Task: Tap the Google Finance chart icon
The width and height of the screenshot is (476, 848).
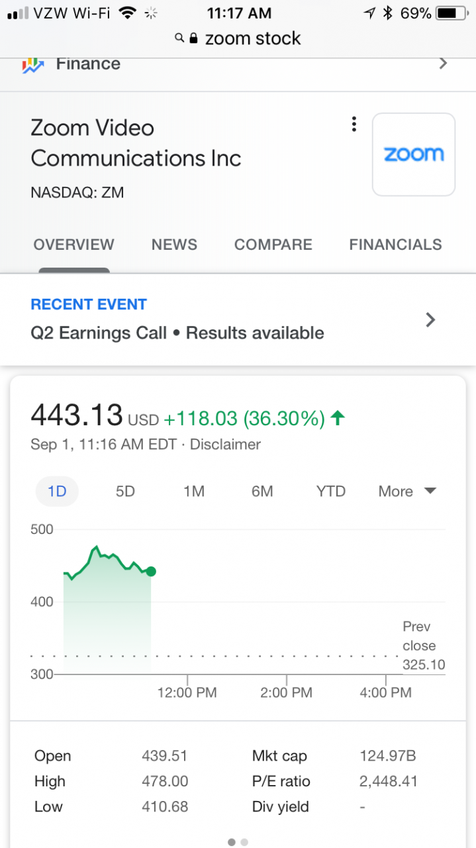Action: coord(32,65)
